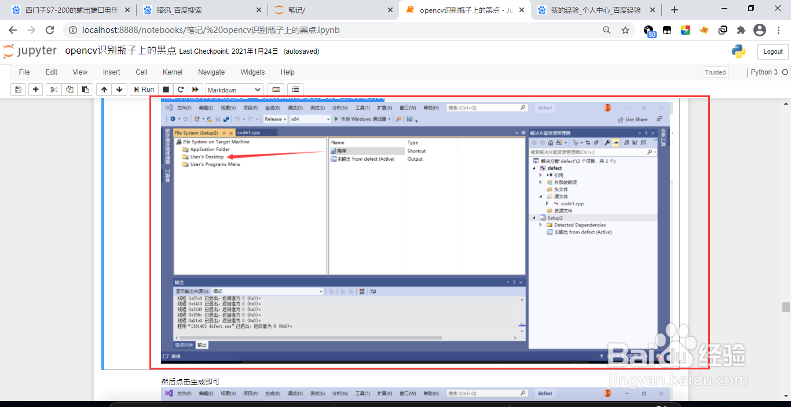Click the notebook's vertical scrollbar thumb
The image size is (791, 407).
coord(786,308)
